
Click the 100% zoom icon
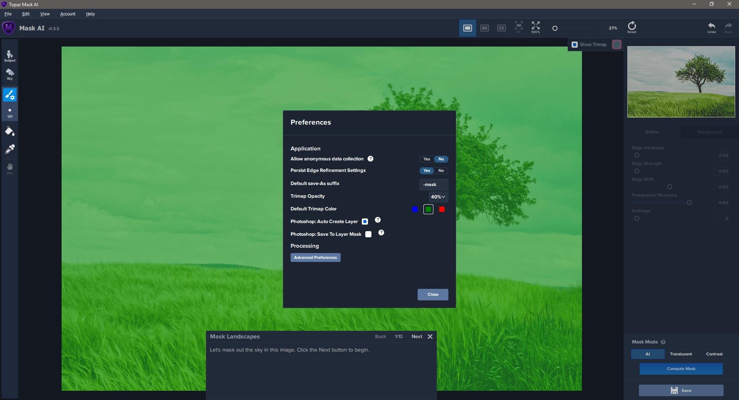coord(535,27)
